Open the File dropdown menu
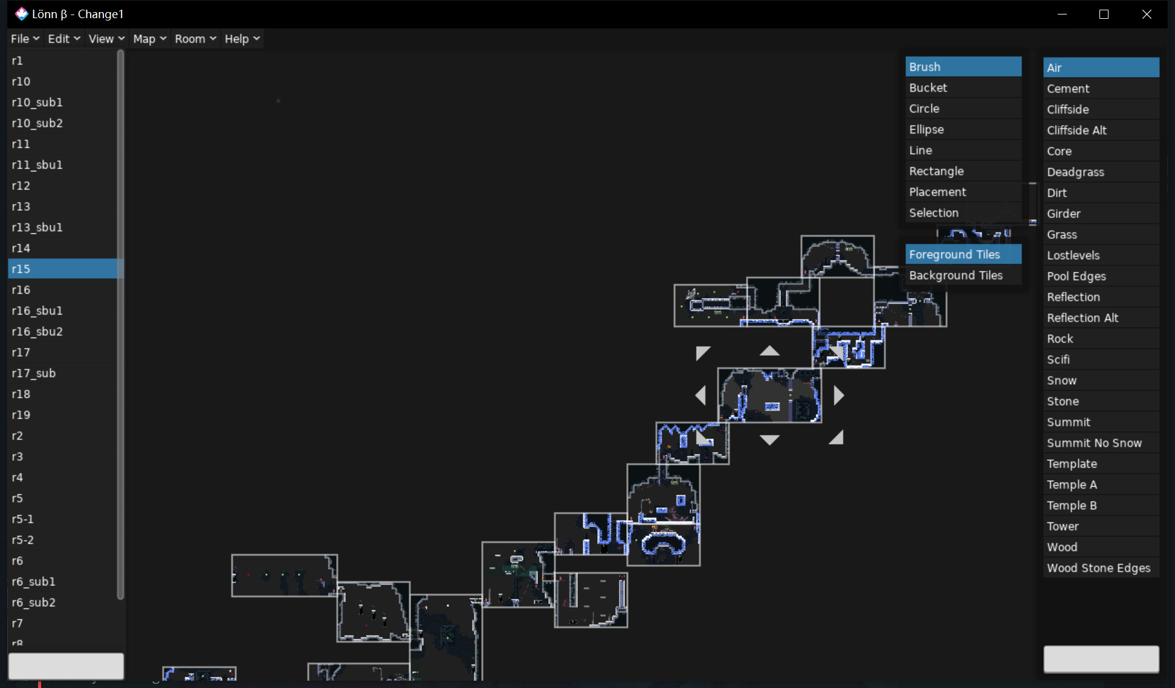The height and width of the screenshot is (688, 1175). [25, 39]
